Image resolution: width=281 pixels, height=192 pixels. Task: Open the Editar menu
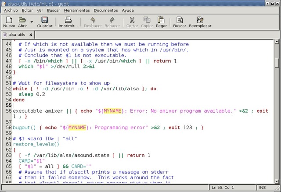point(27,11)
